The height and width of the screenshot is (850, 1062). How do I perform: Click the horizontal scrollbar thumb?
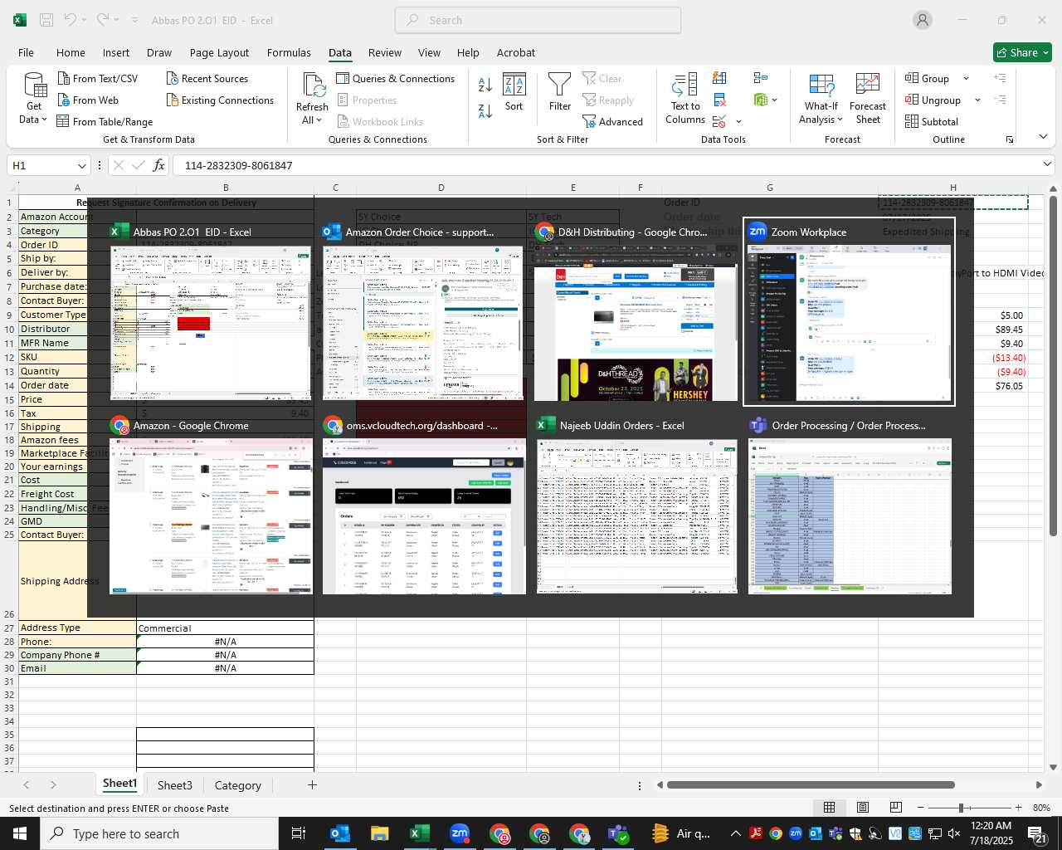click(810, 784)
